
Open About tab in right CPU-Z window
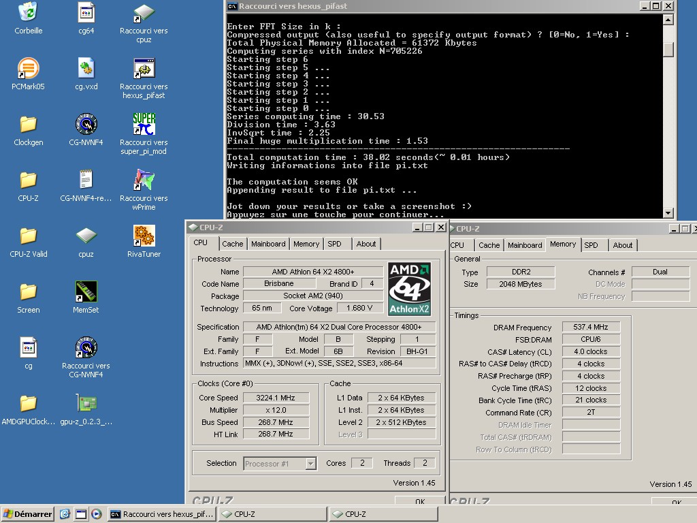pos(622,245)
